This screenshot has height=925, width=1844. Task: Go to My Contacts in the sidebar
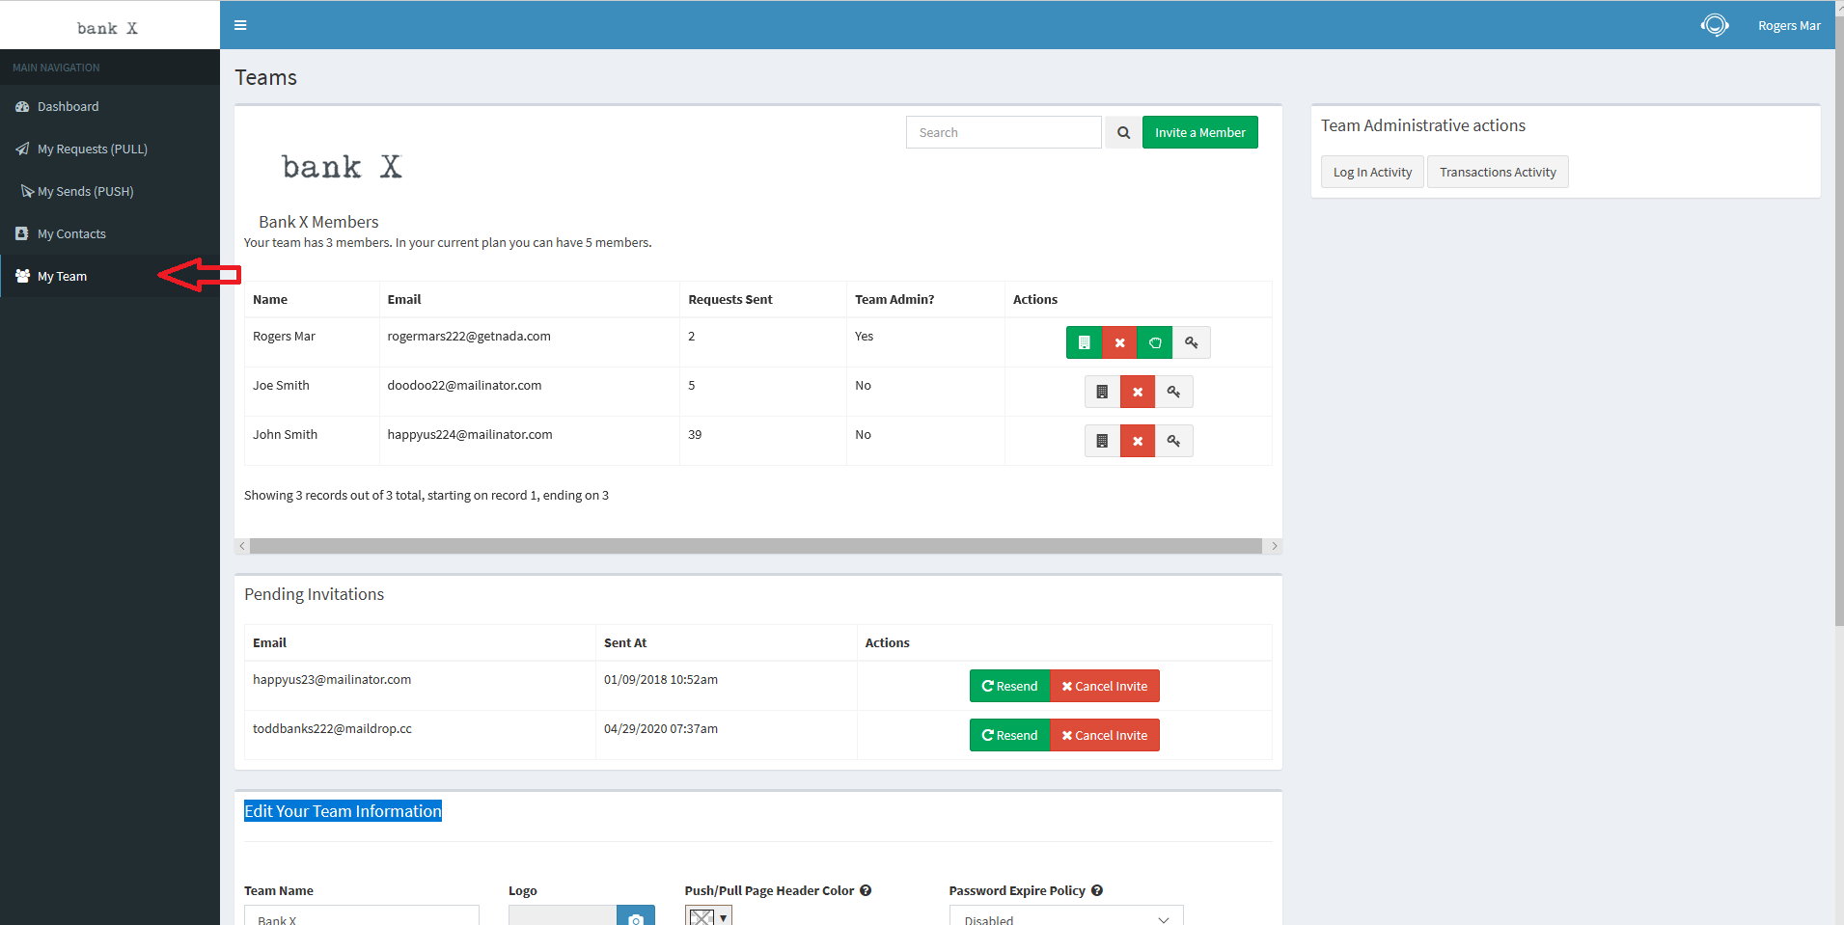[71, 233]
